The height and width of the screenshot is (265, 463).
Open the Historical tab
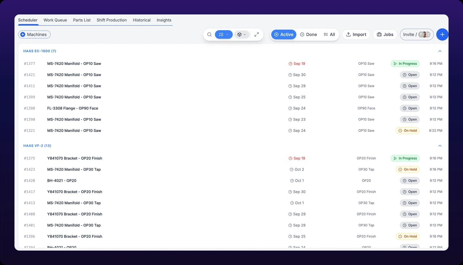pyautogui.click(x=142, y=20)
